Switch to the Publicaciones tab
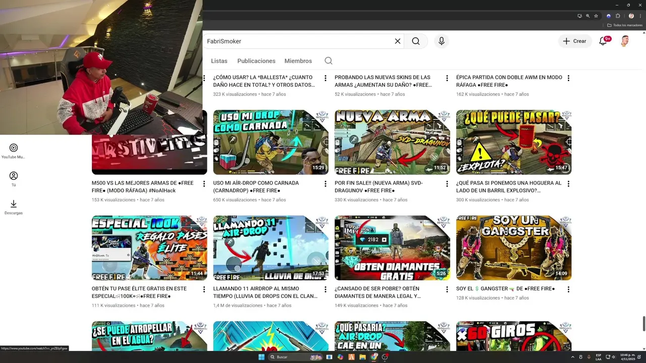This screenshot has height=363, width=646. pos(256,61)
